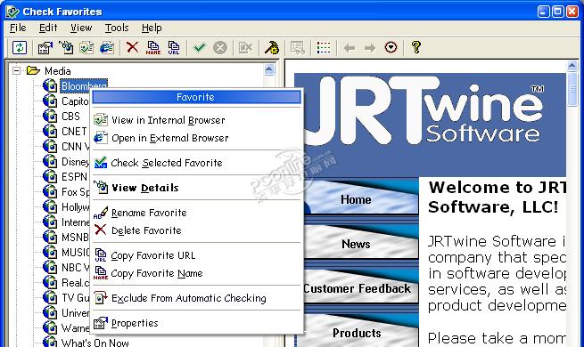
Task: Click the Media folder icon
Action: tap(33, 70)
